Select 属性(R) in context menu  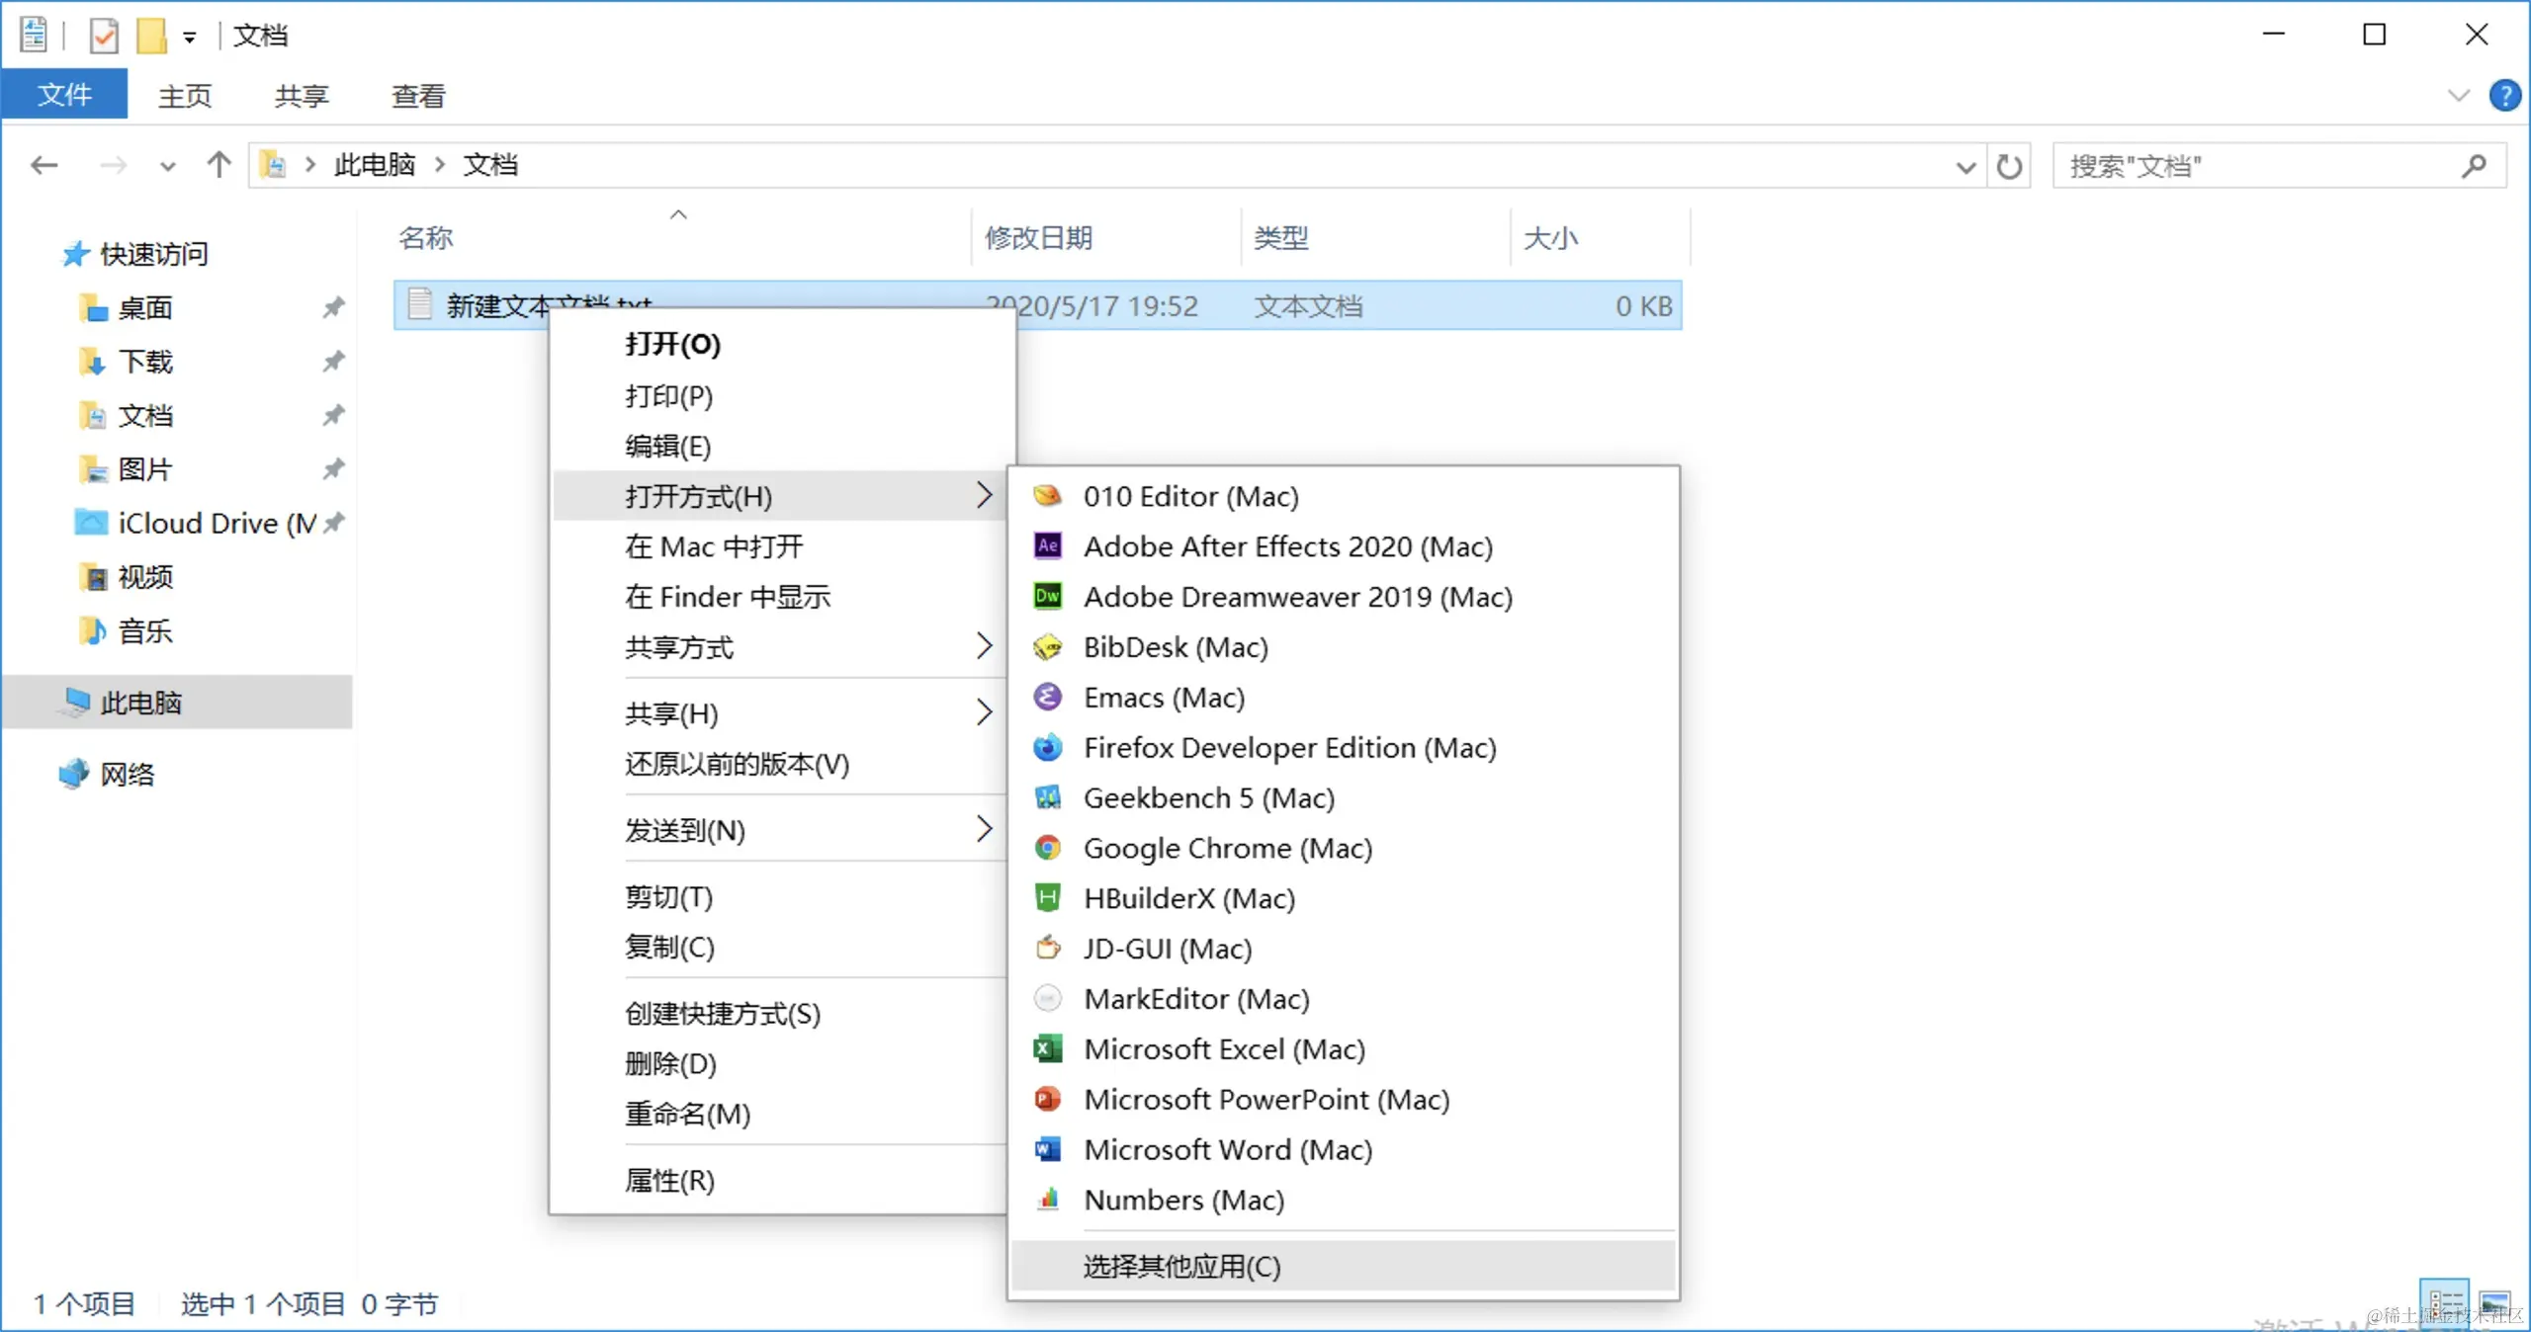tap(669, 1180)
